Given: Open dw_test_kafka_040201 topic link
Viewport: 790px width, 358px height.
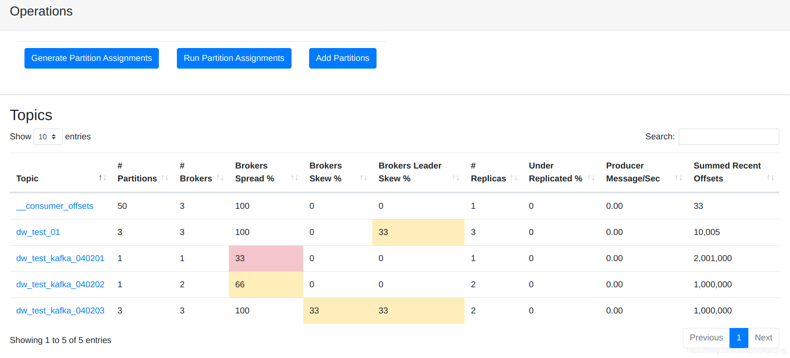Looking at the screenshot, I should click(60, 259).
